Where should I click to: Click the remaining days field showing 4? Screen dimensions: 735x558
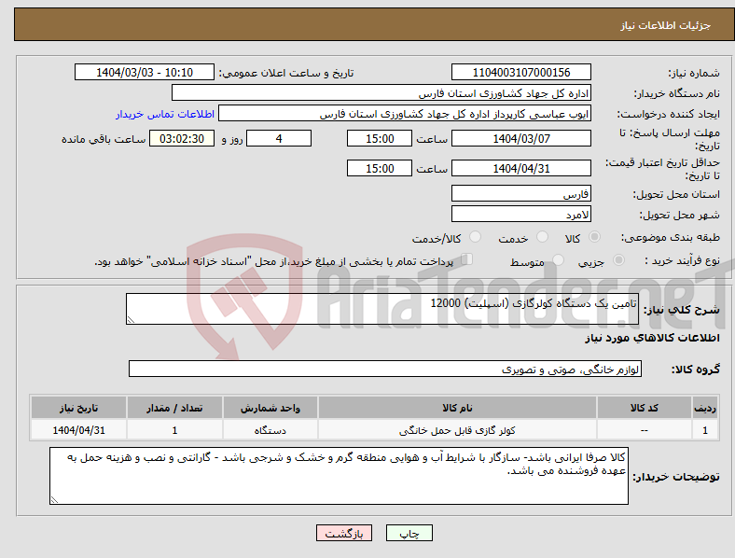pos(279,138)
